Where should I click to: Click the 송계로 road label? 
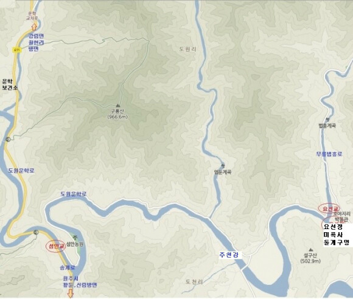68,268
